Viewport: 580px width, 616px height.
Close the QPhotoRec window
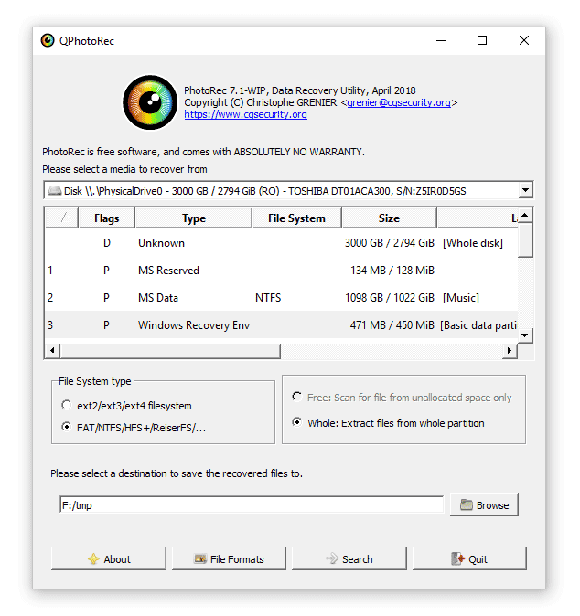click(x=524, y=40)
